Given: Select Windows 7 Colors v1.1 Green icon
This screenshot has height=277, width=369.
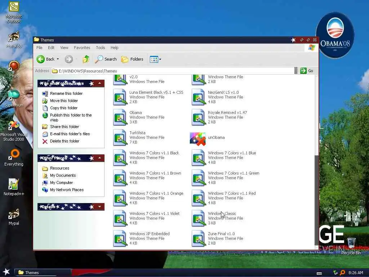Looking at the screenshot, I should pos(199,178).
